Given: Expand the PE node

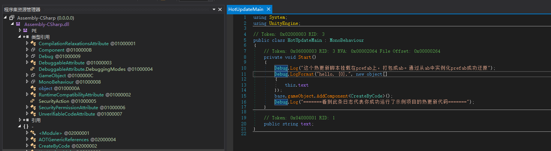Looking at the screenshot, I should point(20,31).
